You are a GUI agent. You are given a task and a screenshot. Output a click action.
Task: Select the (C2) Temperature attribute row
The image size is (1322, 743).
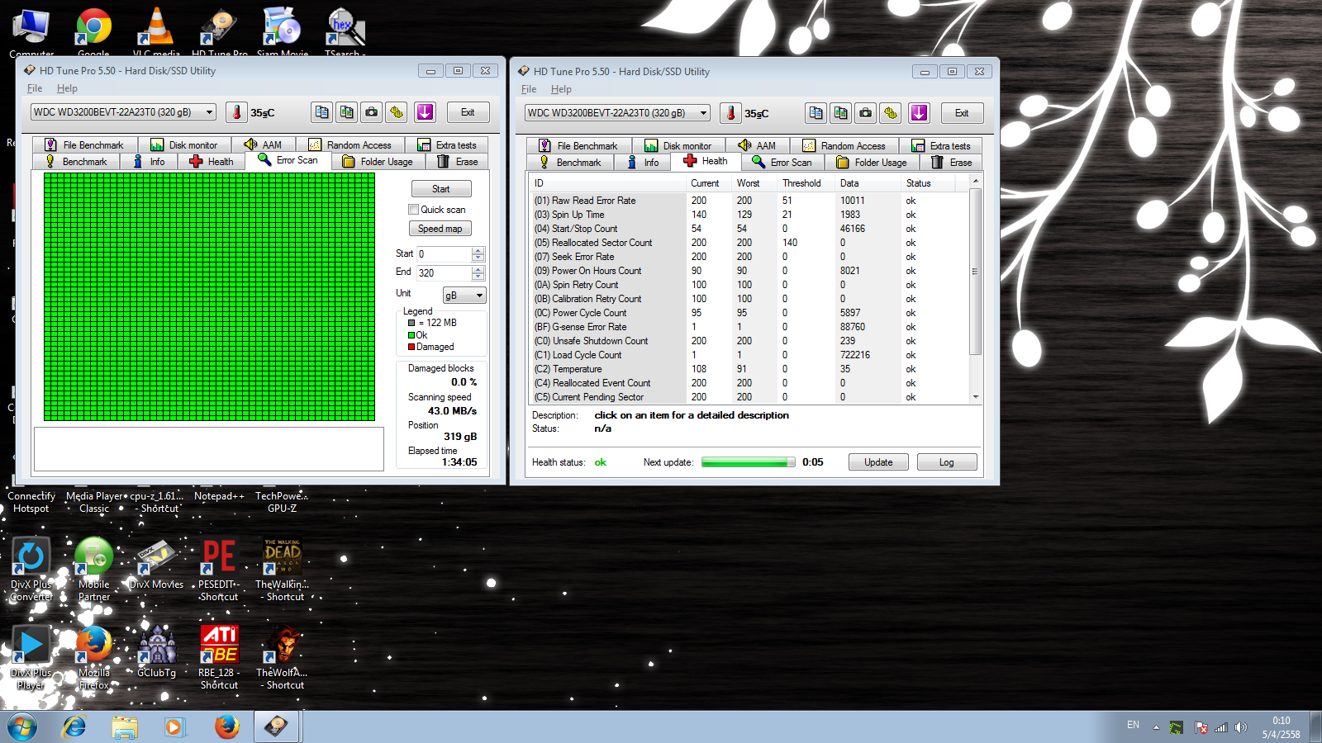[x=748, y=369]
